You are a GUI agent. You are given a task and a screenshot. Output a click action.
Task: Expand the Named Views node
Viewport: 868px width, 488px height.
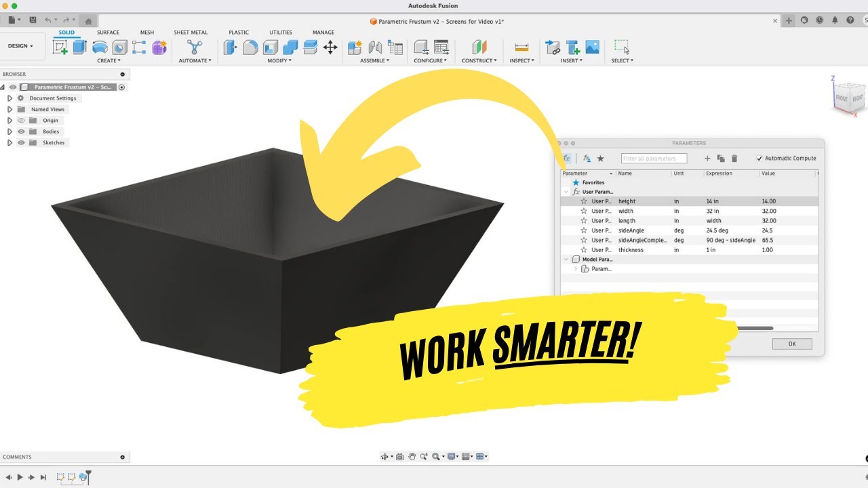(9, 109)
